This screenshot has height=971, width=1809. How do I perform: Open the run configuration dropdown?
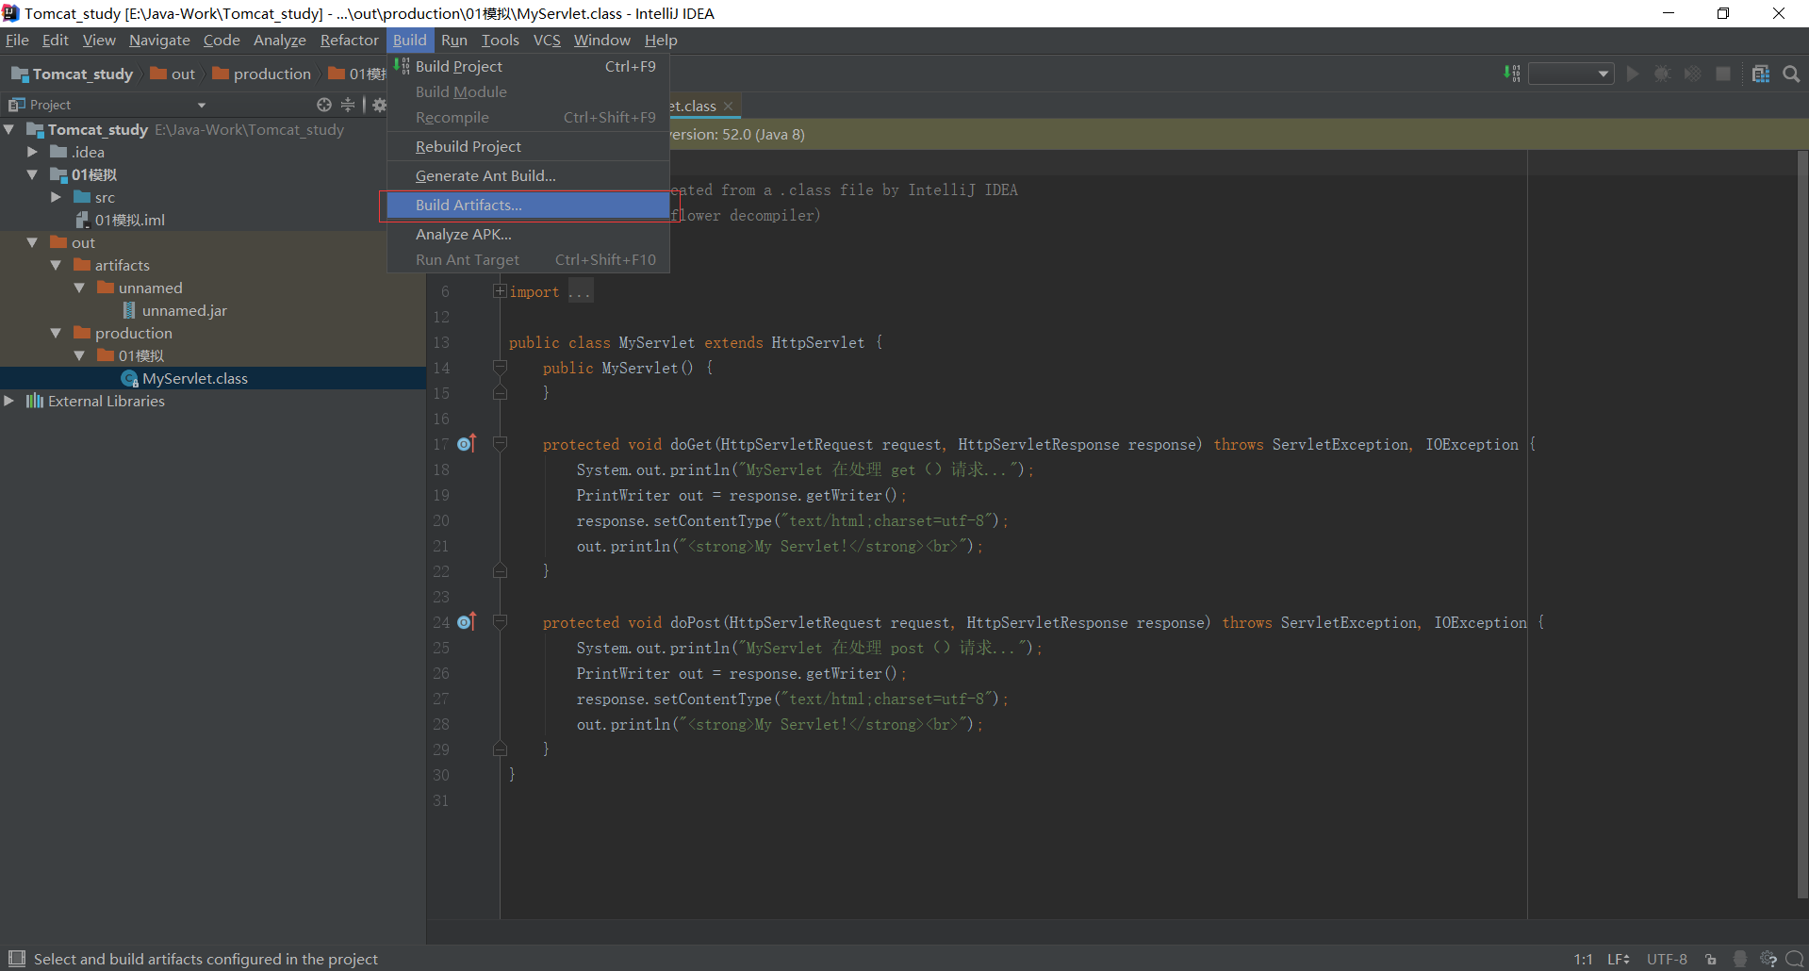pos(1571,74)
